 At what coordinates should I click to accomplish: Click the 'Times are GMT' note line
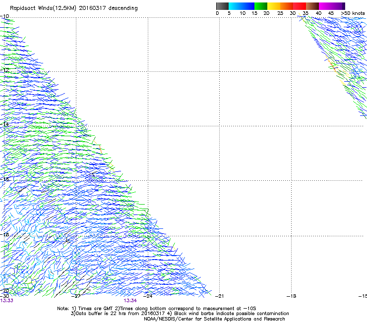click(156, 309)
